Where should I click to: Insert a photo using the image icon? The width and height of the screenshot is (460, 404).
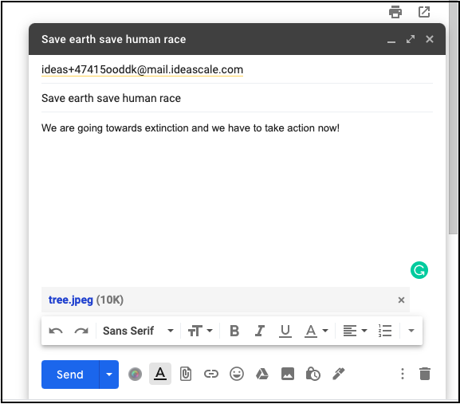coord(288,374)
